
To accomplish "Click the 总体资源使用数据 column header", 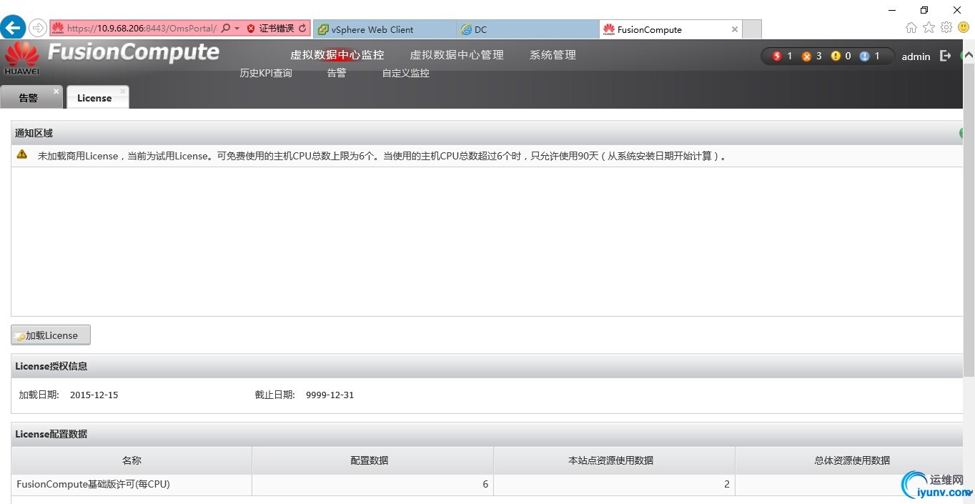I will coord(848,460).
